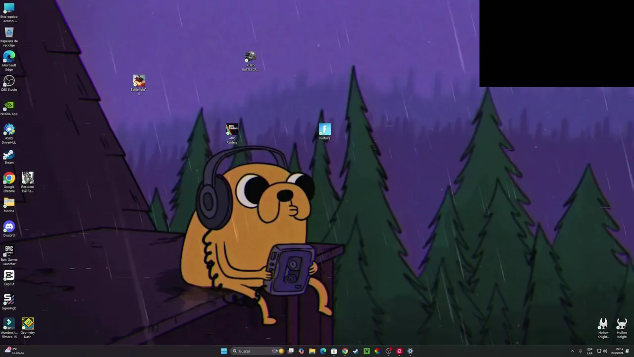Launch Copilot from the taskbar
The width and height of the screenshot is (634, 357).
[x=301, y=351]
